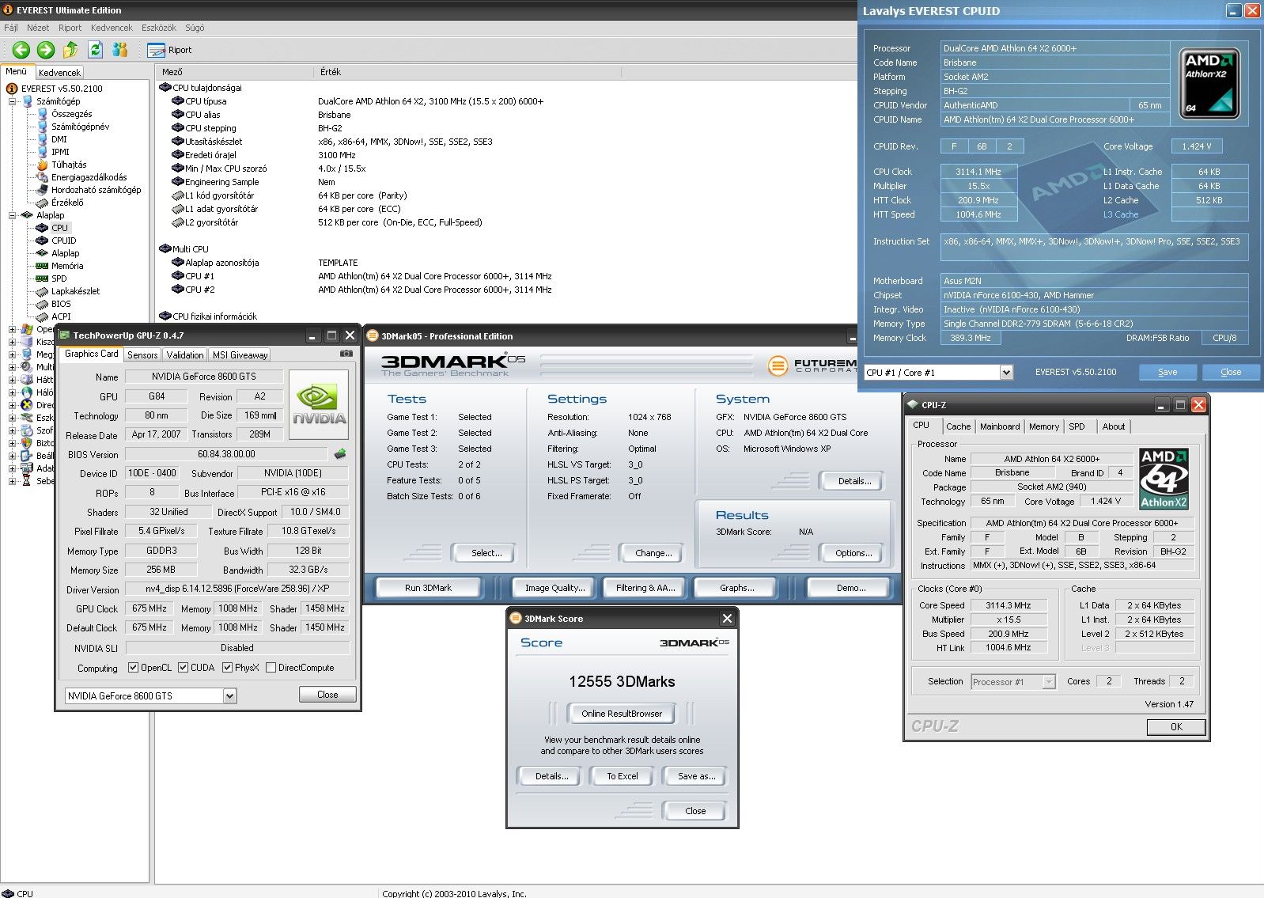Click the NVIDIA logo in GPU-Z
This screenshot has width=1264, height=898.
coord(320,404)
